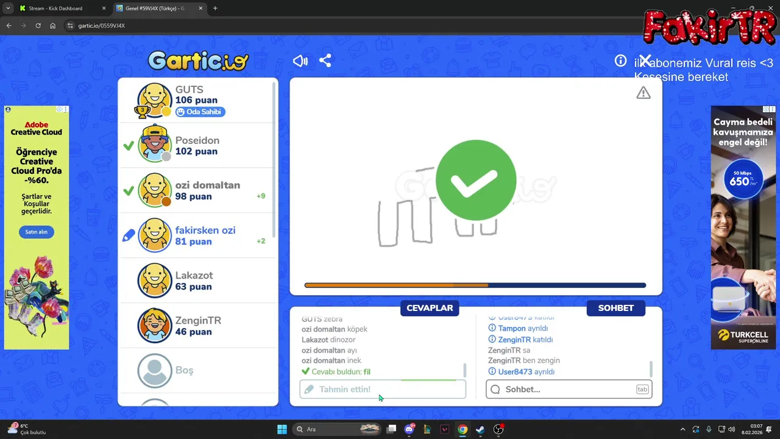Select Lakazot player avatar
This screenshot has height=439, width=780.
point(155,280)
